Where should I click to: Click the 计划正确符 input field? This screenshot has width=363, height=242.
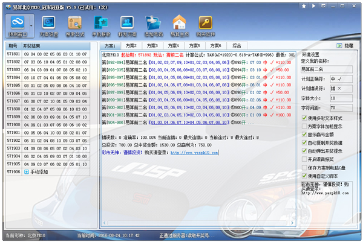point(341,79)
